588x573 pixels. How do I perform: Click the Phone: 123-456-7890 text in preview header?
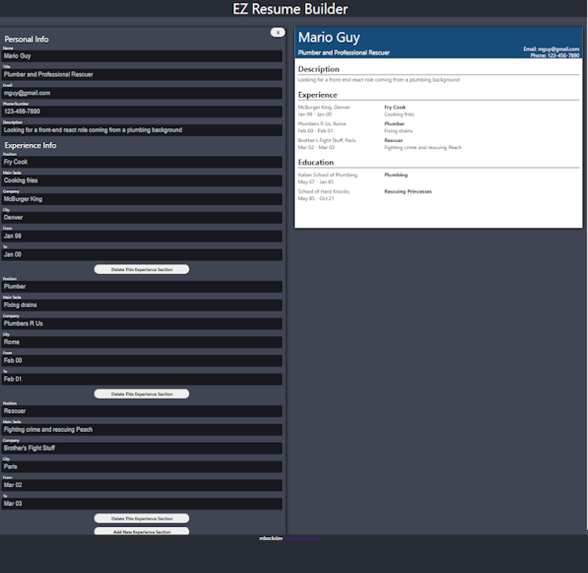555,56
